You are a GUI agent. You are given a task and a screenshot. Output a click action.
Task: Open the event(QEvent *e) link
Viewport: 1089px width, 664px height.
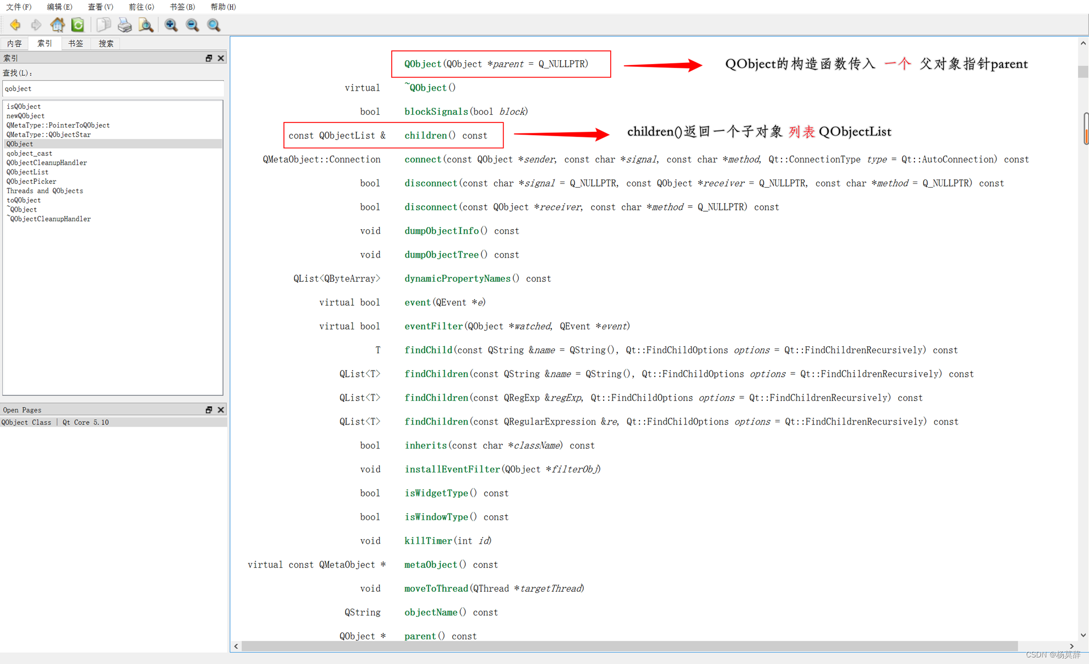coord(418,302)
